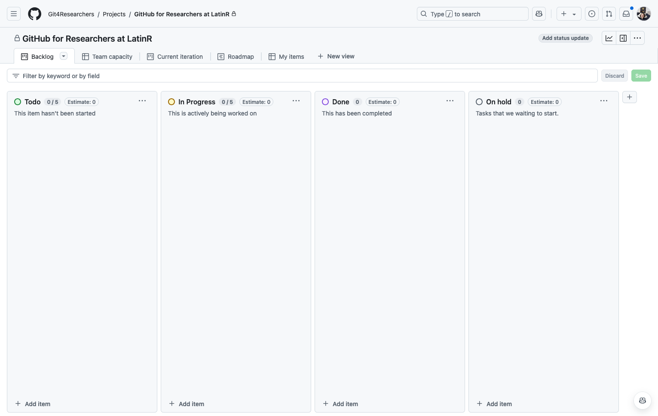This screenshot has height=416, width=658.
Task: Click the filter by keyword field
Action: click(x=302, y=76)
